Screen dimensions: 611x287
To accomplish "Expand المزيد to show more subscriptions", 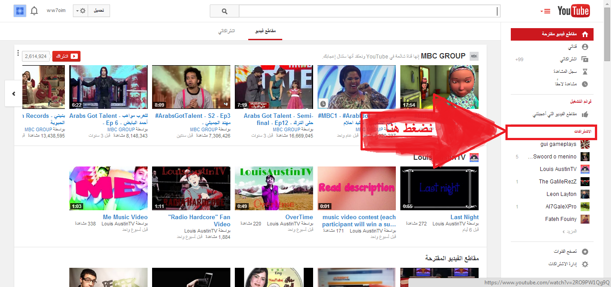I will pos(569,232).
